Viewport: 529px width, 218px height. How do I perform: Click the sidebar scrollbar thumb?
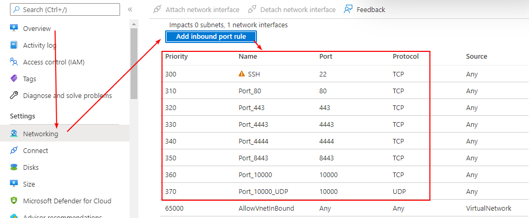point(134,63)
